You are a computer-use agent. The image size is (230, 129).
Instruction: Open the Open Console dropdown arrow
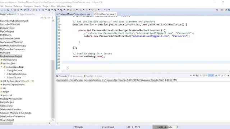(x=228, y=76)
